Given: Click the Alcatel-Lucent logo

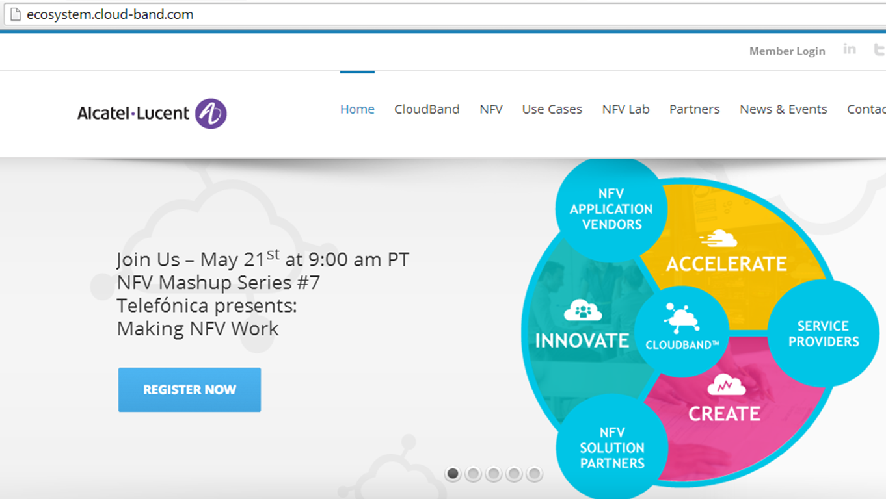Looking at the screenshot, I should click(x=151, y=112).
